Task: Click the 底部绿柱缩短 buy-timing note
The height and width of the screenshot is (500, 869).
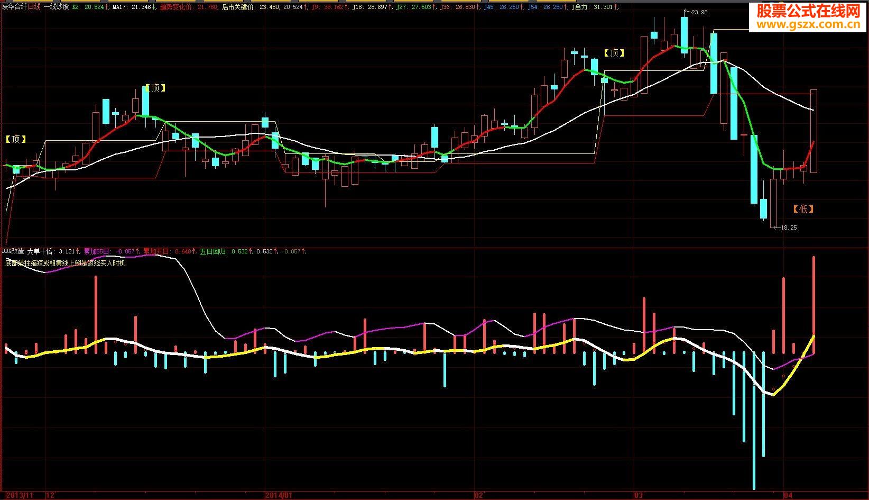Action: (x=66, y=263)
